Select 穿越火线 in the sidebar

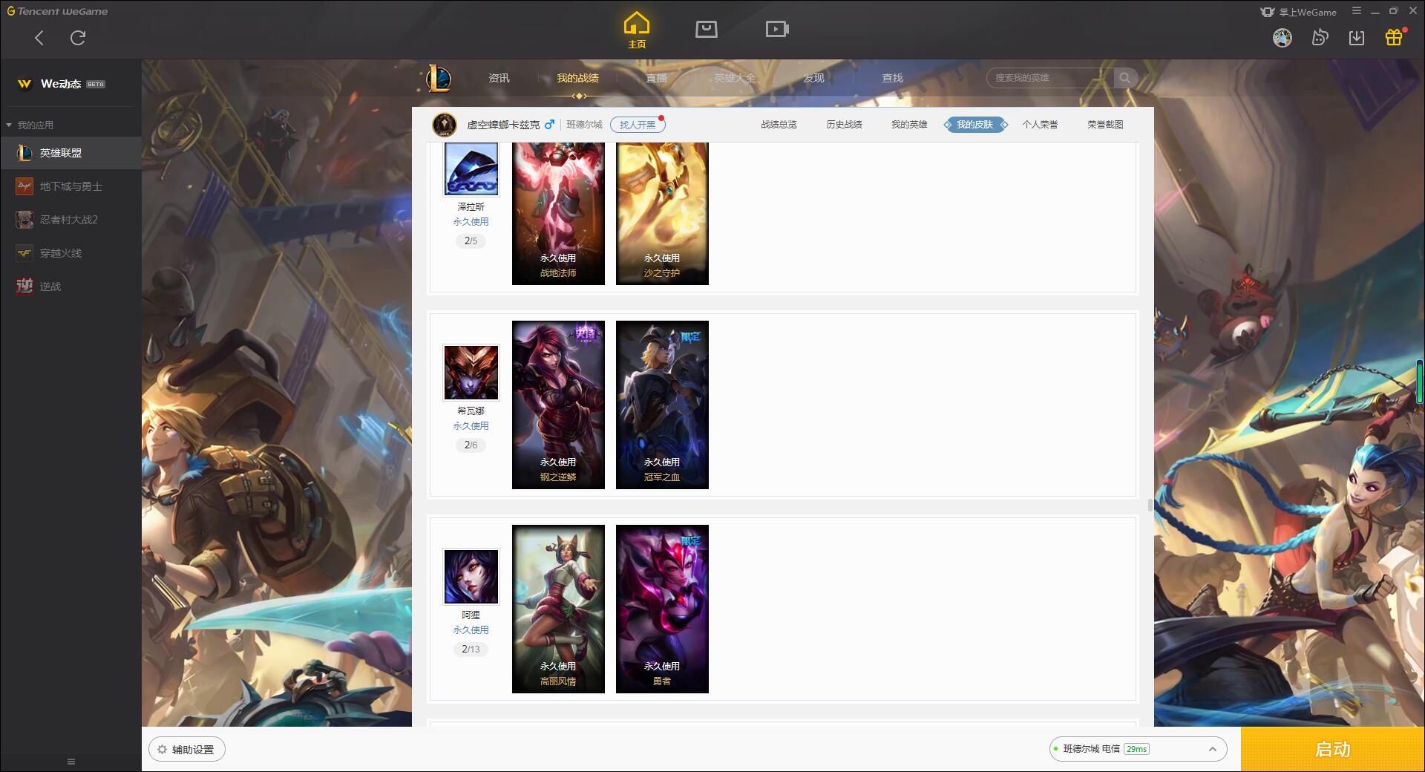click(71, 253)
